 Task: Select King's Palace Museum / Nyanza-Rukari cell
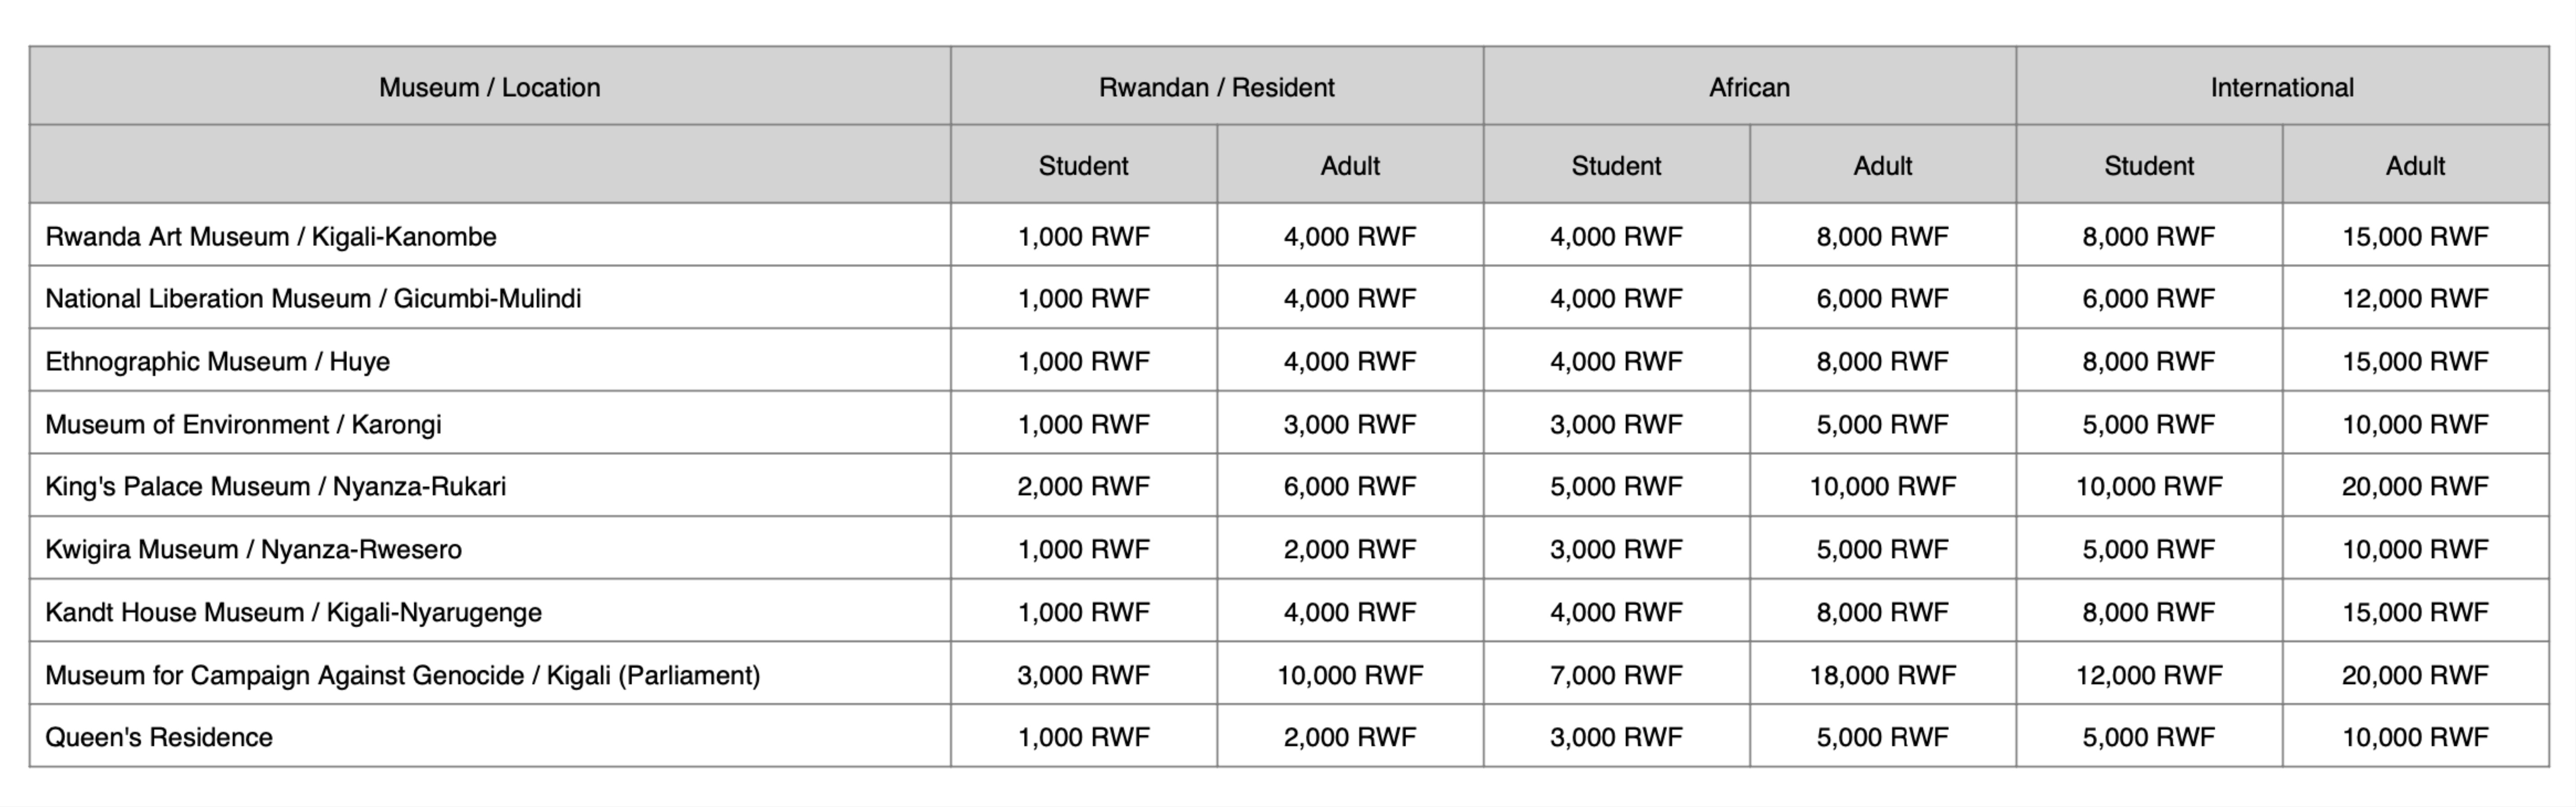490,486
